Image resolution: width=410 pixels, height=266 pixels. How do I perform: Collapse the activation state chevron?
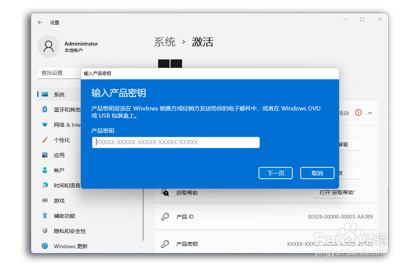(370, 113)
